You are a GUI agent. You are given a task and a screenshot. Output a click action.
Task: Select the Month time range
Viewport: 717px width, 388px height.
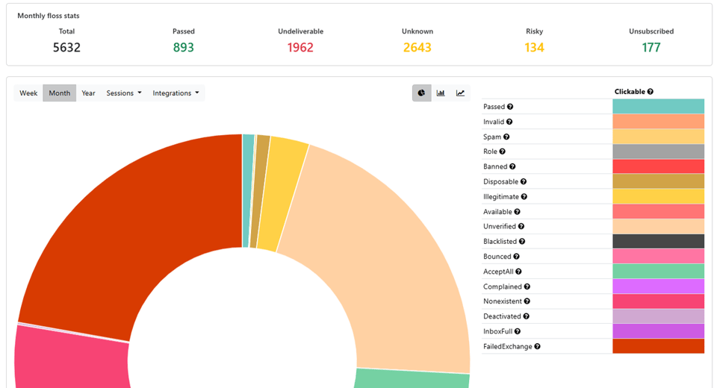point(60,93)
